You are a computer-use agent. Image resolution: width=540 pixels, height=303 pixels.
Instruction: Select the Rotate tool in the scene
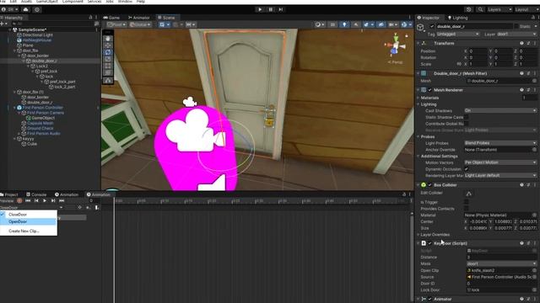pyautogui.click(x=108, y=52)
